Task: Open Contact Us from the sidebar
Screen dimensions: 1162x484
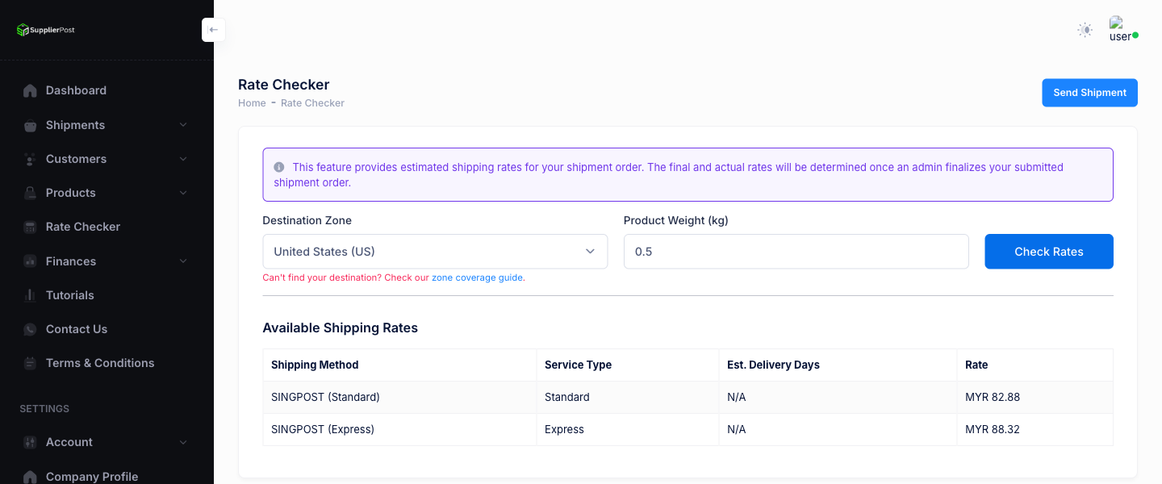Action: [77, 329]
